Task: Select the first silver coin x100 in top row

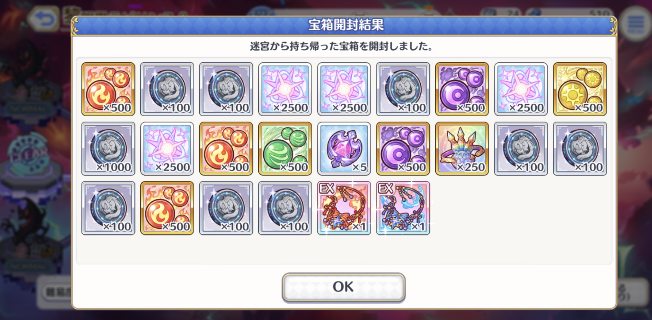Action: 167,89
